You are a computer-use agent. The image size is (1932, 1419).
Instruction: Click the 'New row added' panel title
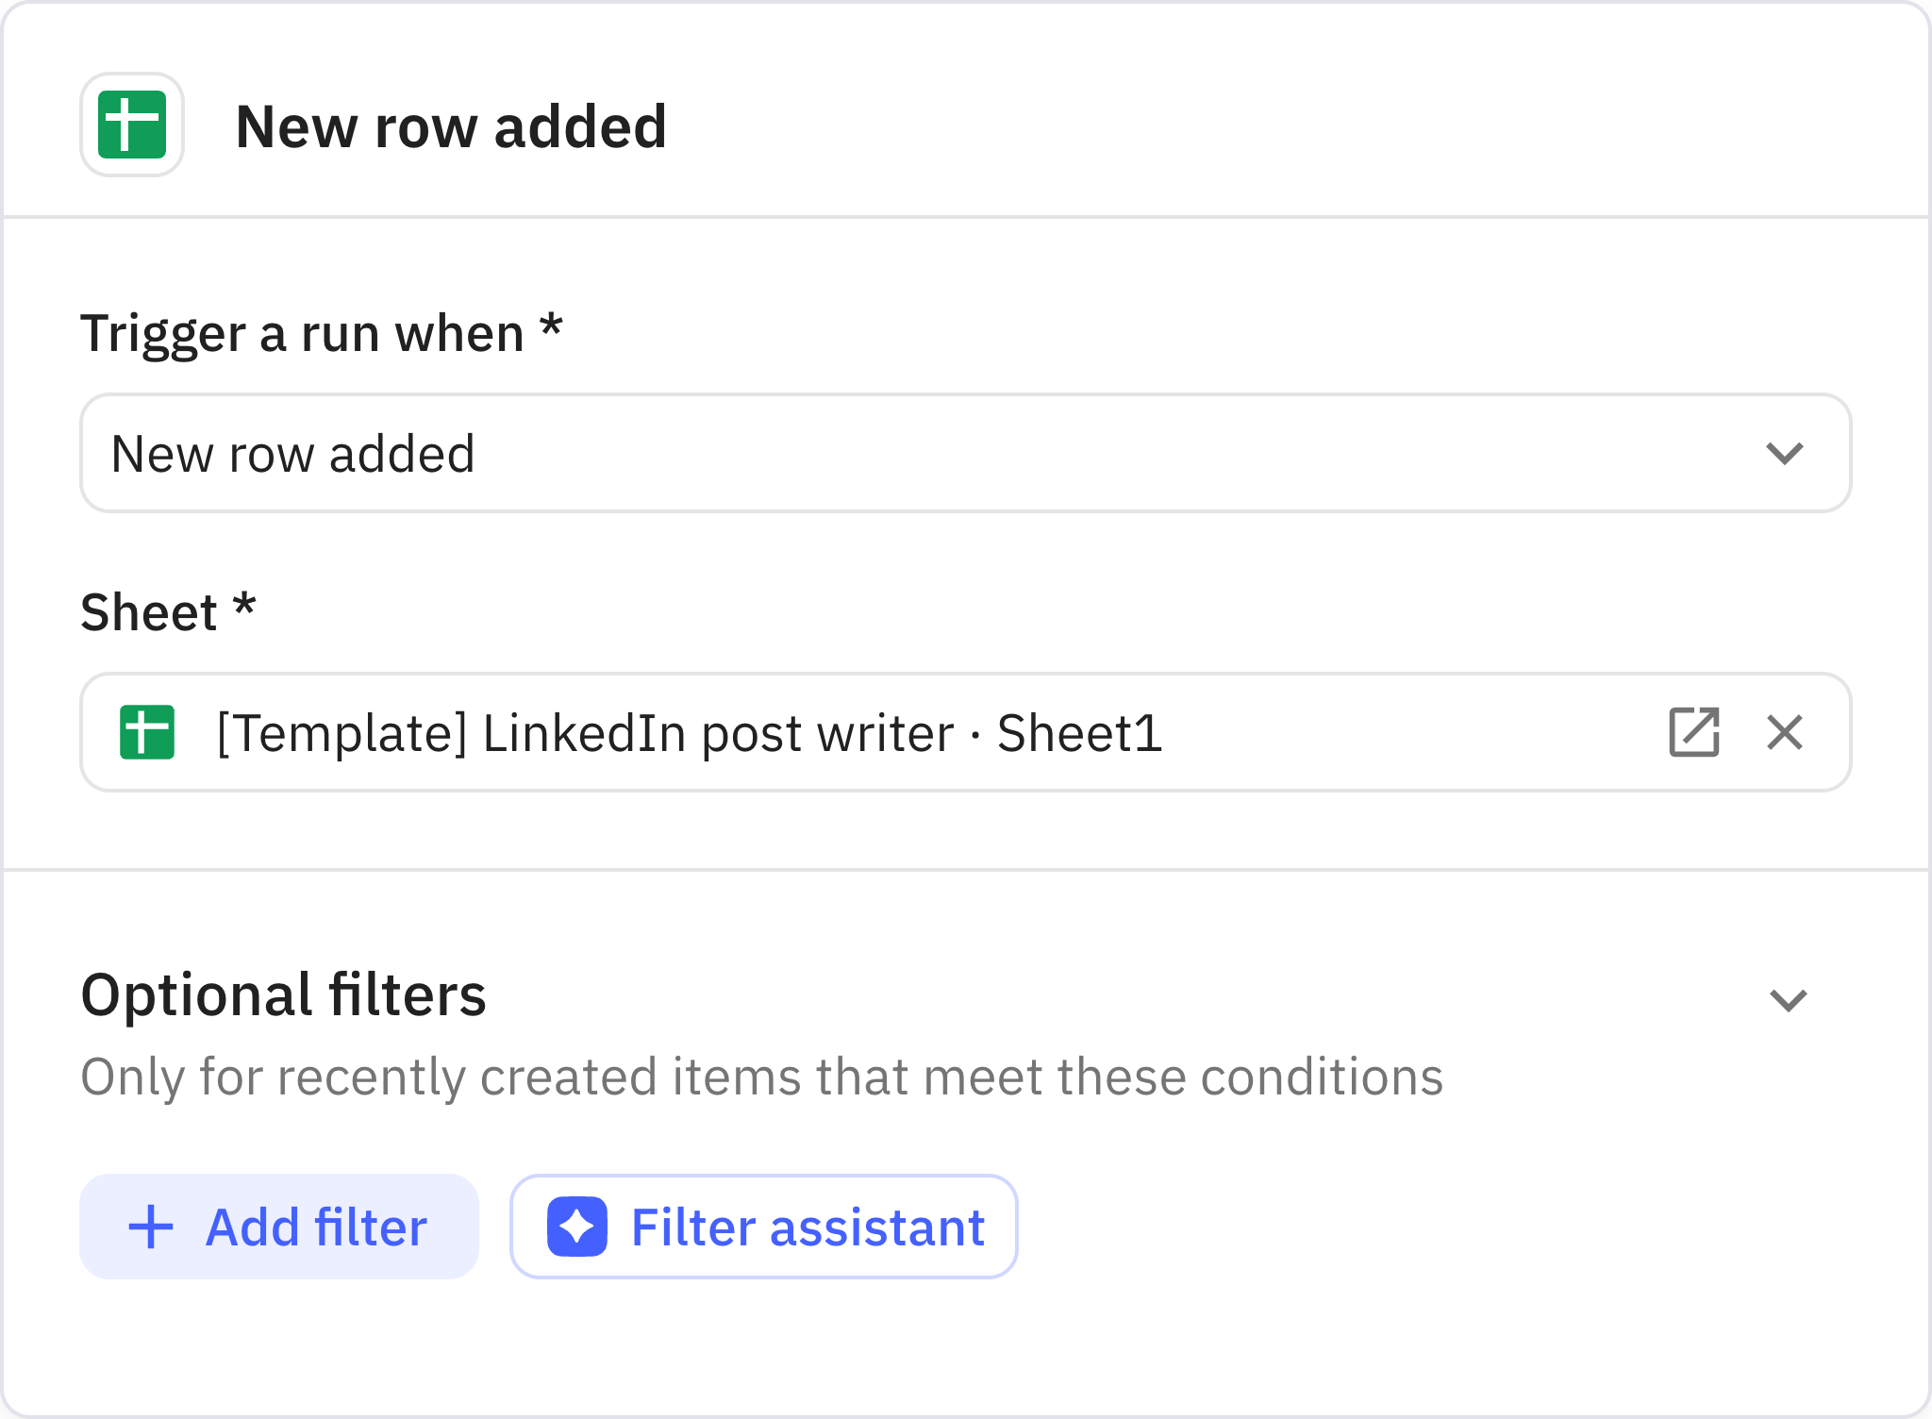(451, 126)
